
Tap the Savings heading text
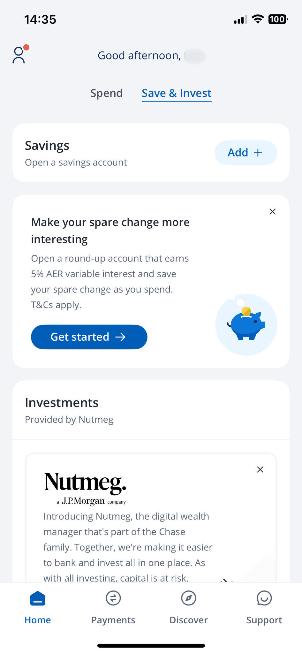47,146
